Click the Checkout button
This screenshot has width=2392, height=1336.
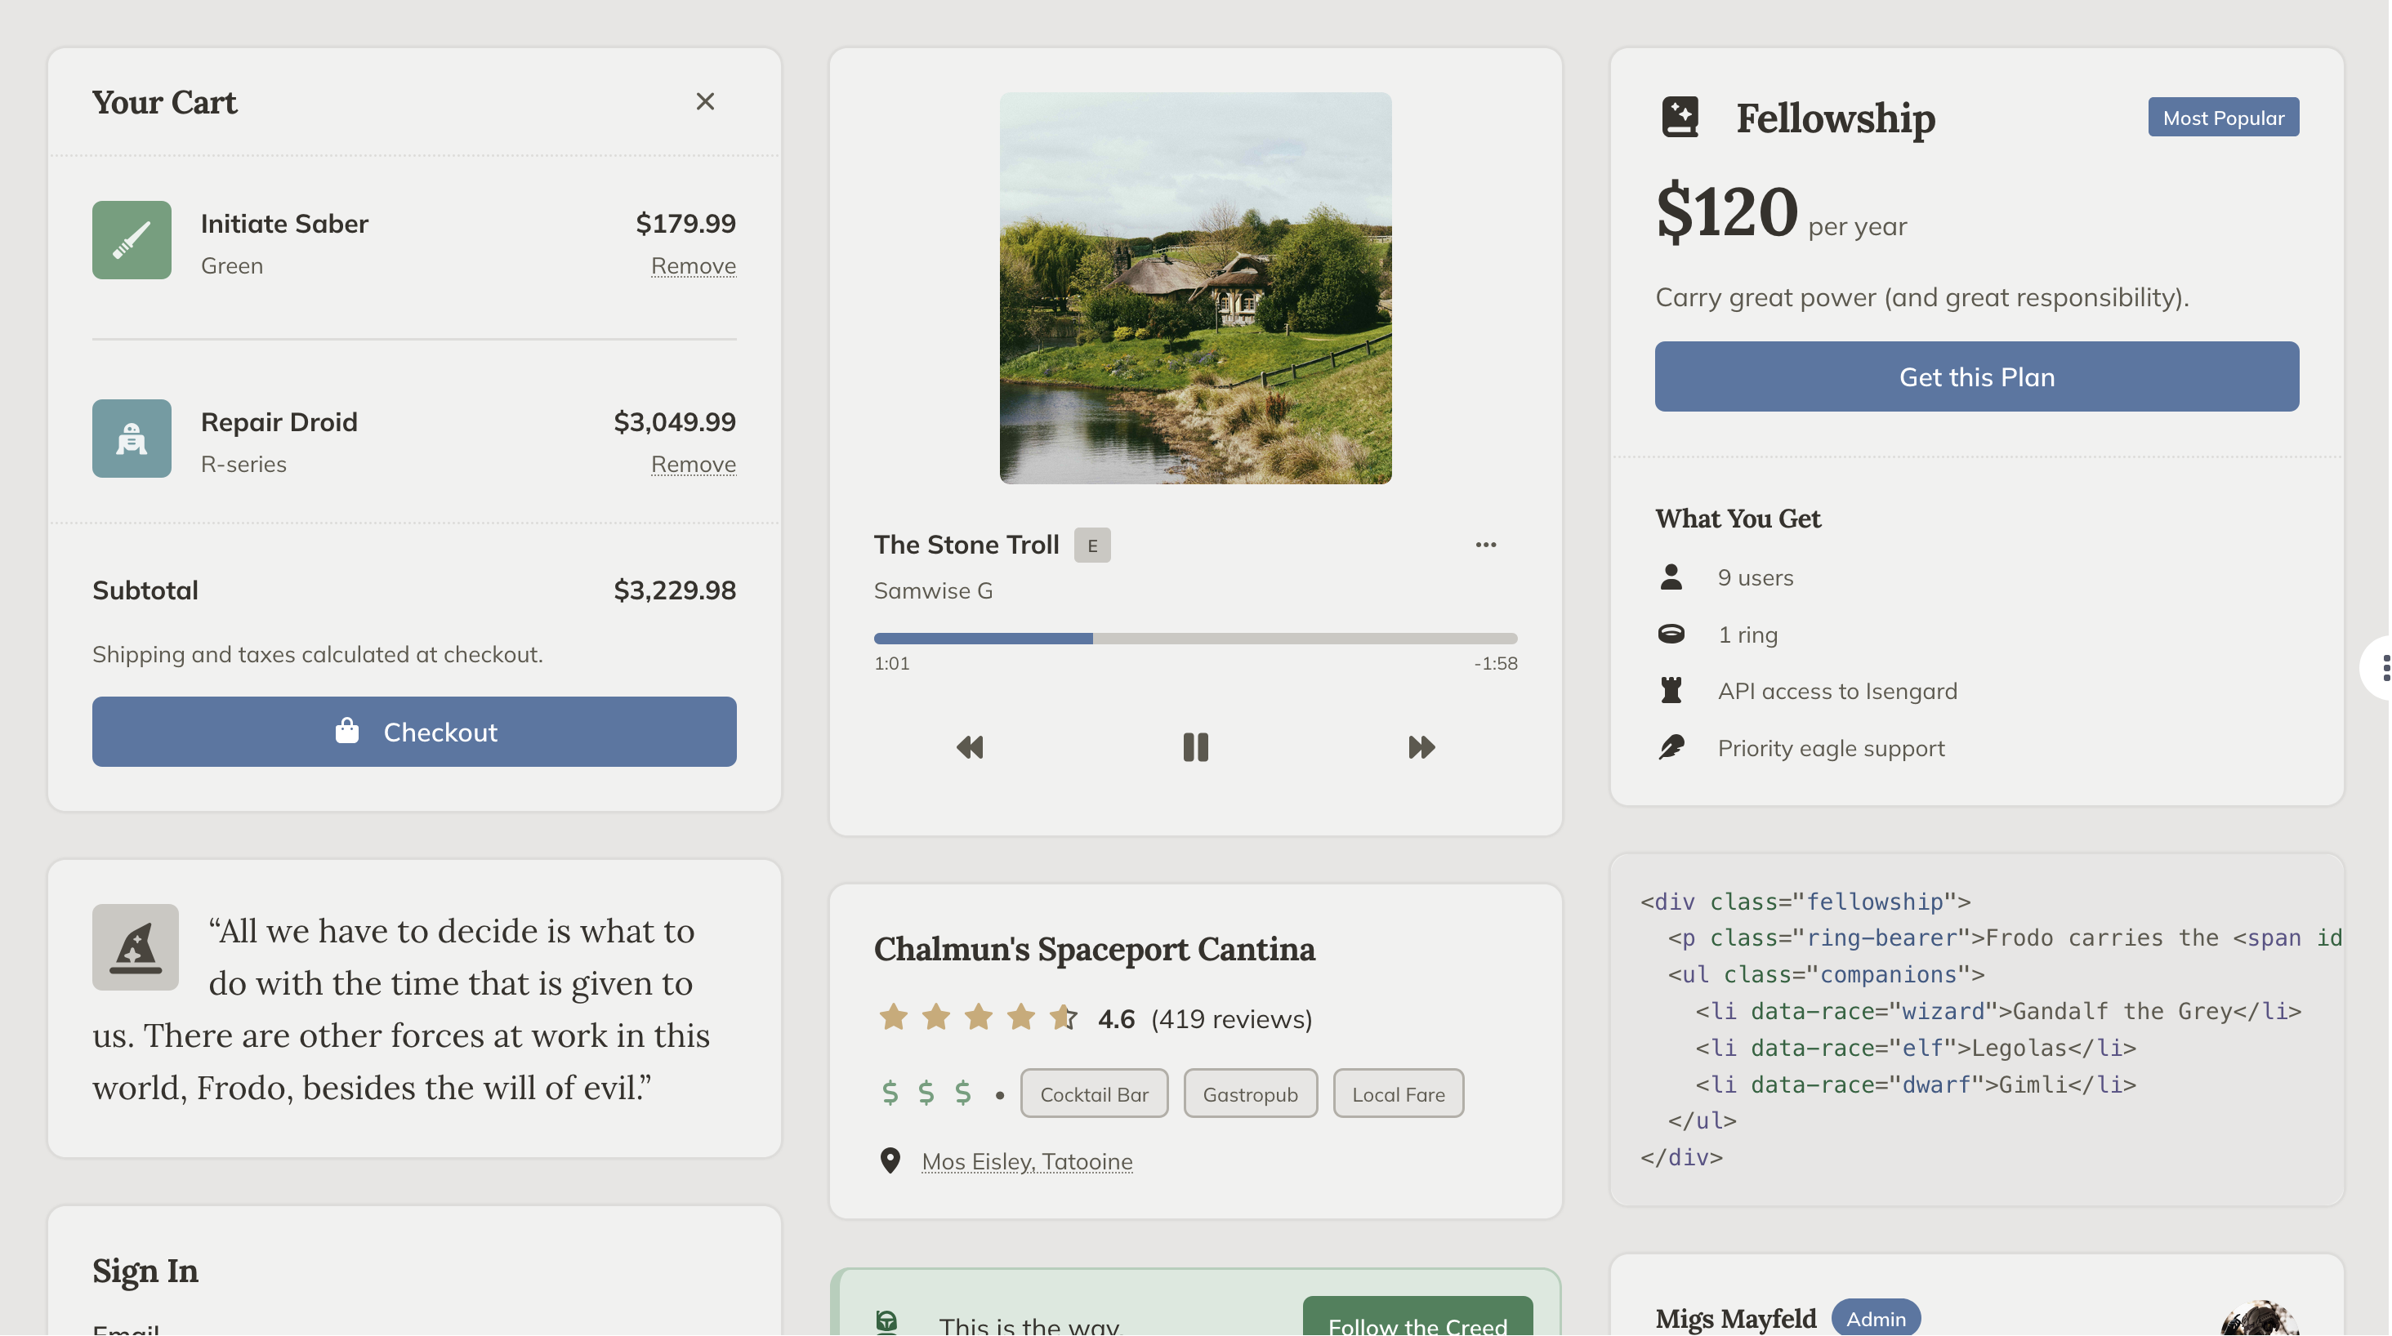[x=414, y=732]
